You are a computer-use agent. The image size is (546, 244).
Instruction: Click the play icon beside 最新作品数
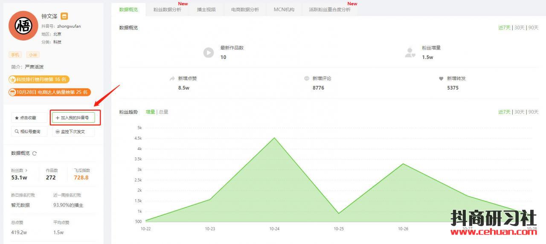pyautogui.click(x=208, y=52)
